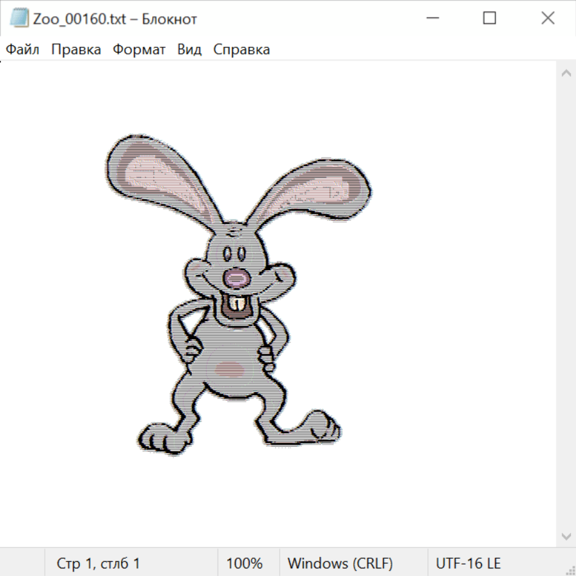
Task: Click the Стр 1, стлб 1 status field
Action: (x=99, y=564)
